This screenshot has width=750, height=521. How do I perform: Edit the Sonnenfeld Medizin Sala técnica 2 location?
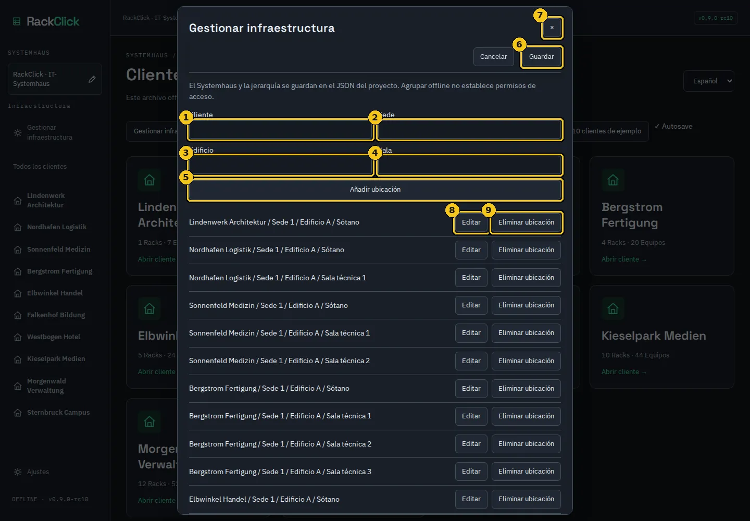coord(471,361)
